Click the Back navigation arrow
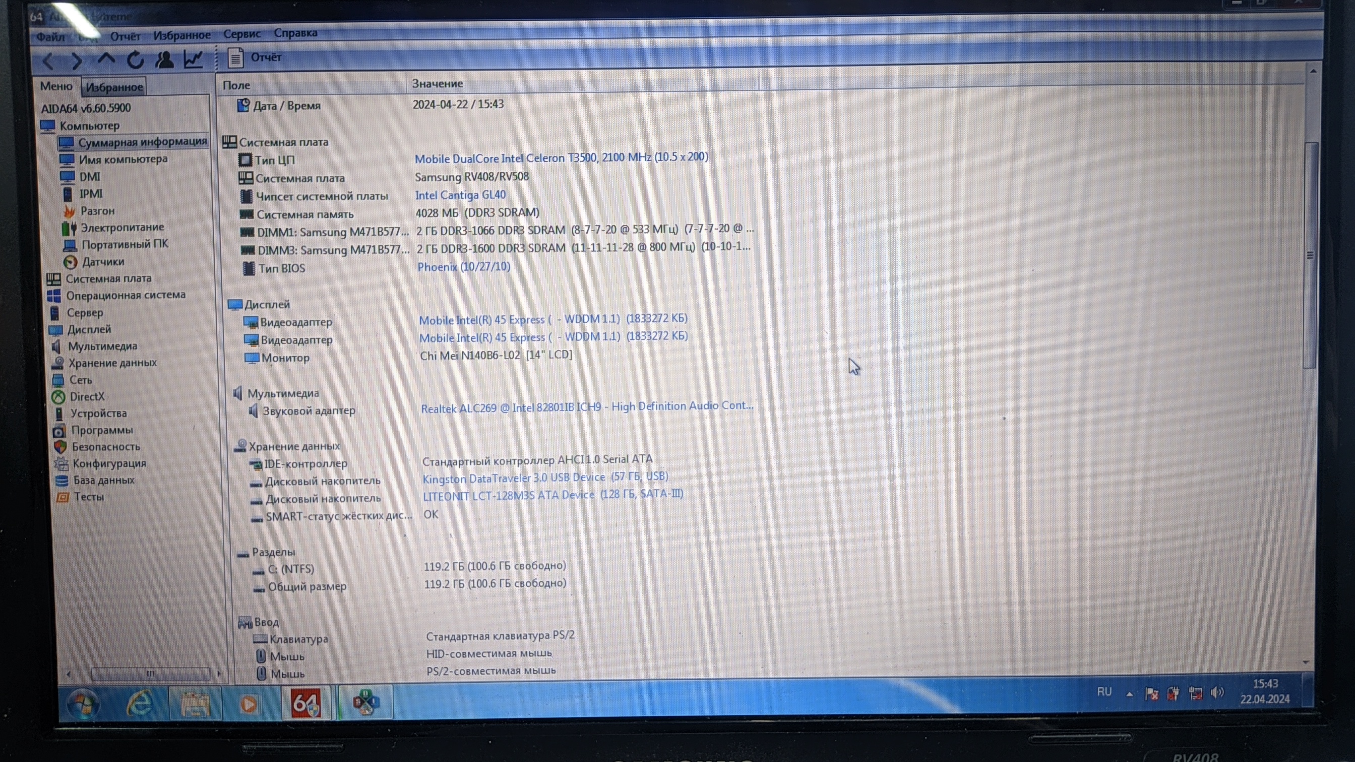This screenshot has width=1355, height=762. click(x=48, y=61)
